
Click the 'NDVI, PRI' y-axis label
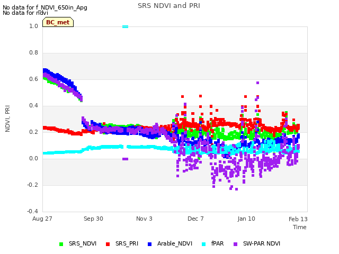coord(7,119)
